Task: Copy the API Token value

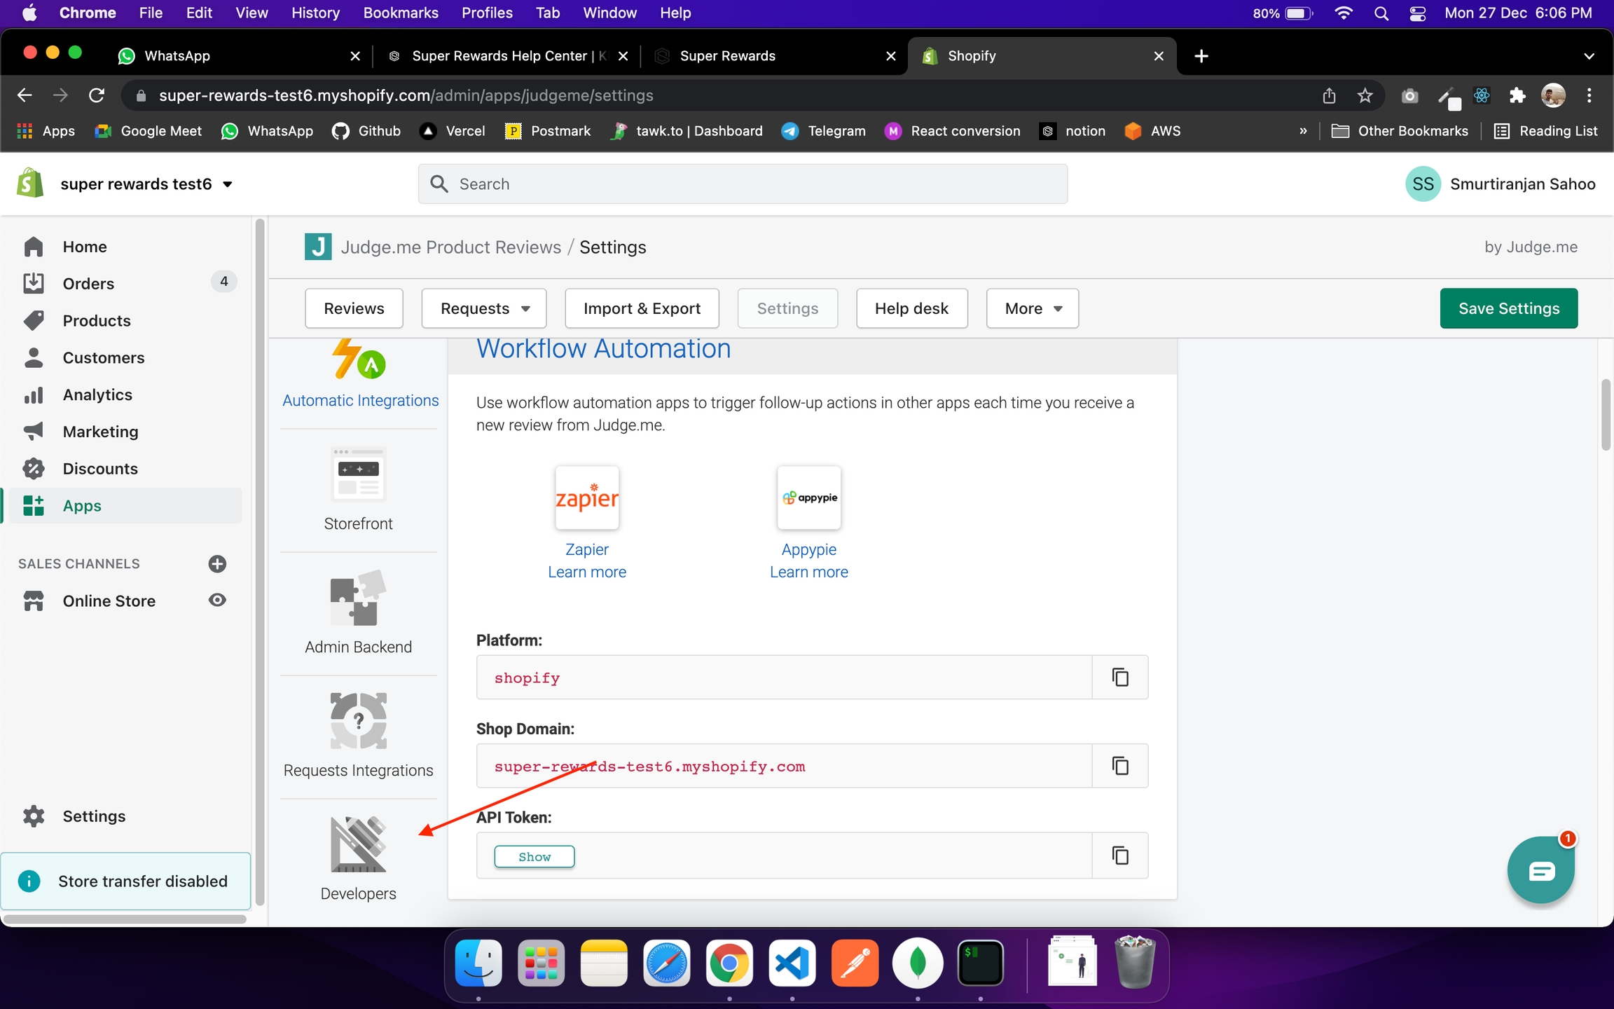Action: (1119, 855)
